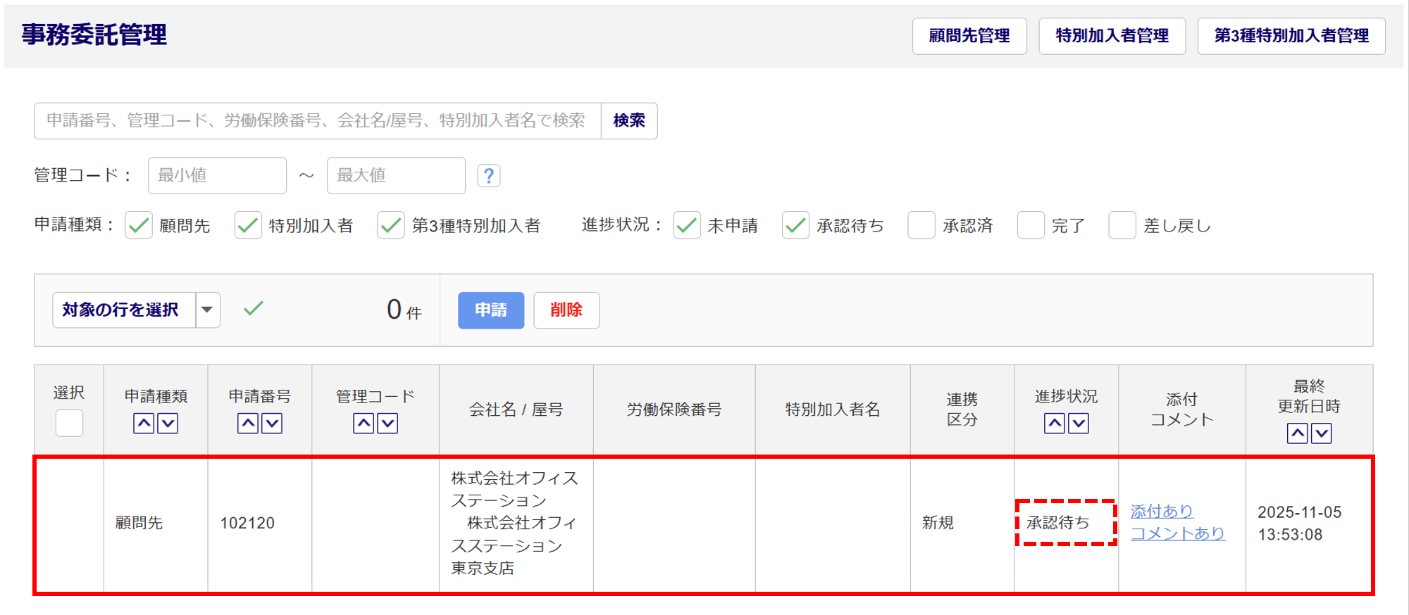Sort 申請種類 column descending
This screenshot has height=615, width=1409.
168,424
